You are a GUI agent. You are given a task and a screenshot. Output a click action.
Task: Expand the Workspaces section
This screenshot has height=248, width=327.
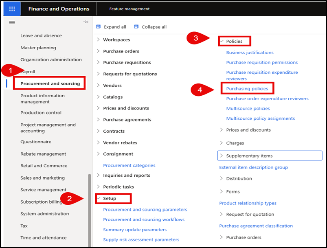(98, 40)
